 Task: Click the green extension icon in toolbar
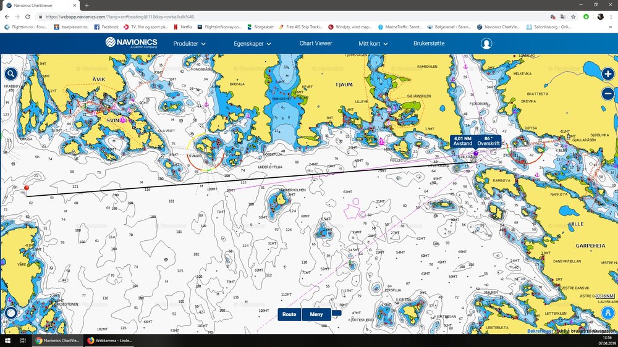[586, 17]
